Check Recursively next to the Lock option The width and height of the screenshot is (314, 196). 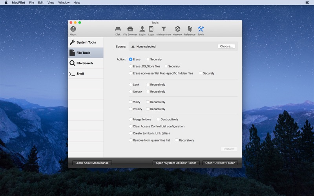coord(148,85)
